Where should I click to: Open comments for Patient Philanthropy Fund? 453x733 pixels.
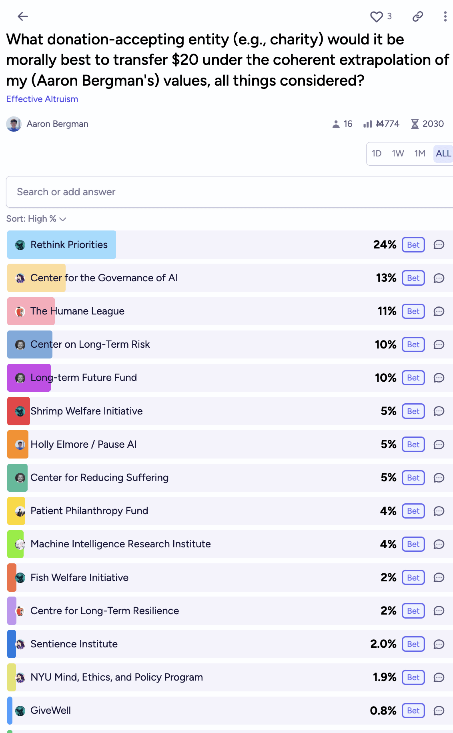click(439, 511)
